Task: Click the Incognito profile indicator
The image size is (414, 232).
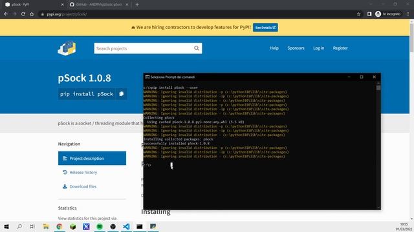Action: [388, 14]
